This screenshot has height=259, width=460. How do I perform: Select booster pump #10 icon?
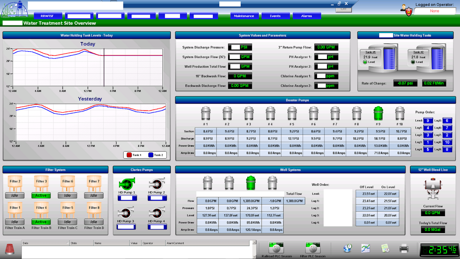[x=400, y=113]
